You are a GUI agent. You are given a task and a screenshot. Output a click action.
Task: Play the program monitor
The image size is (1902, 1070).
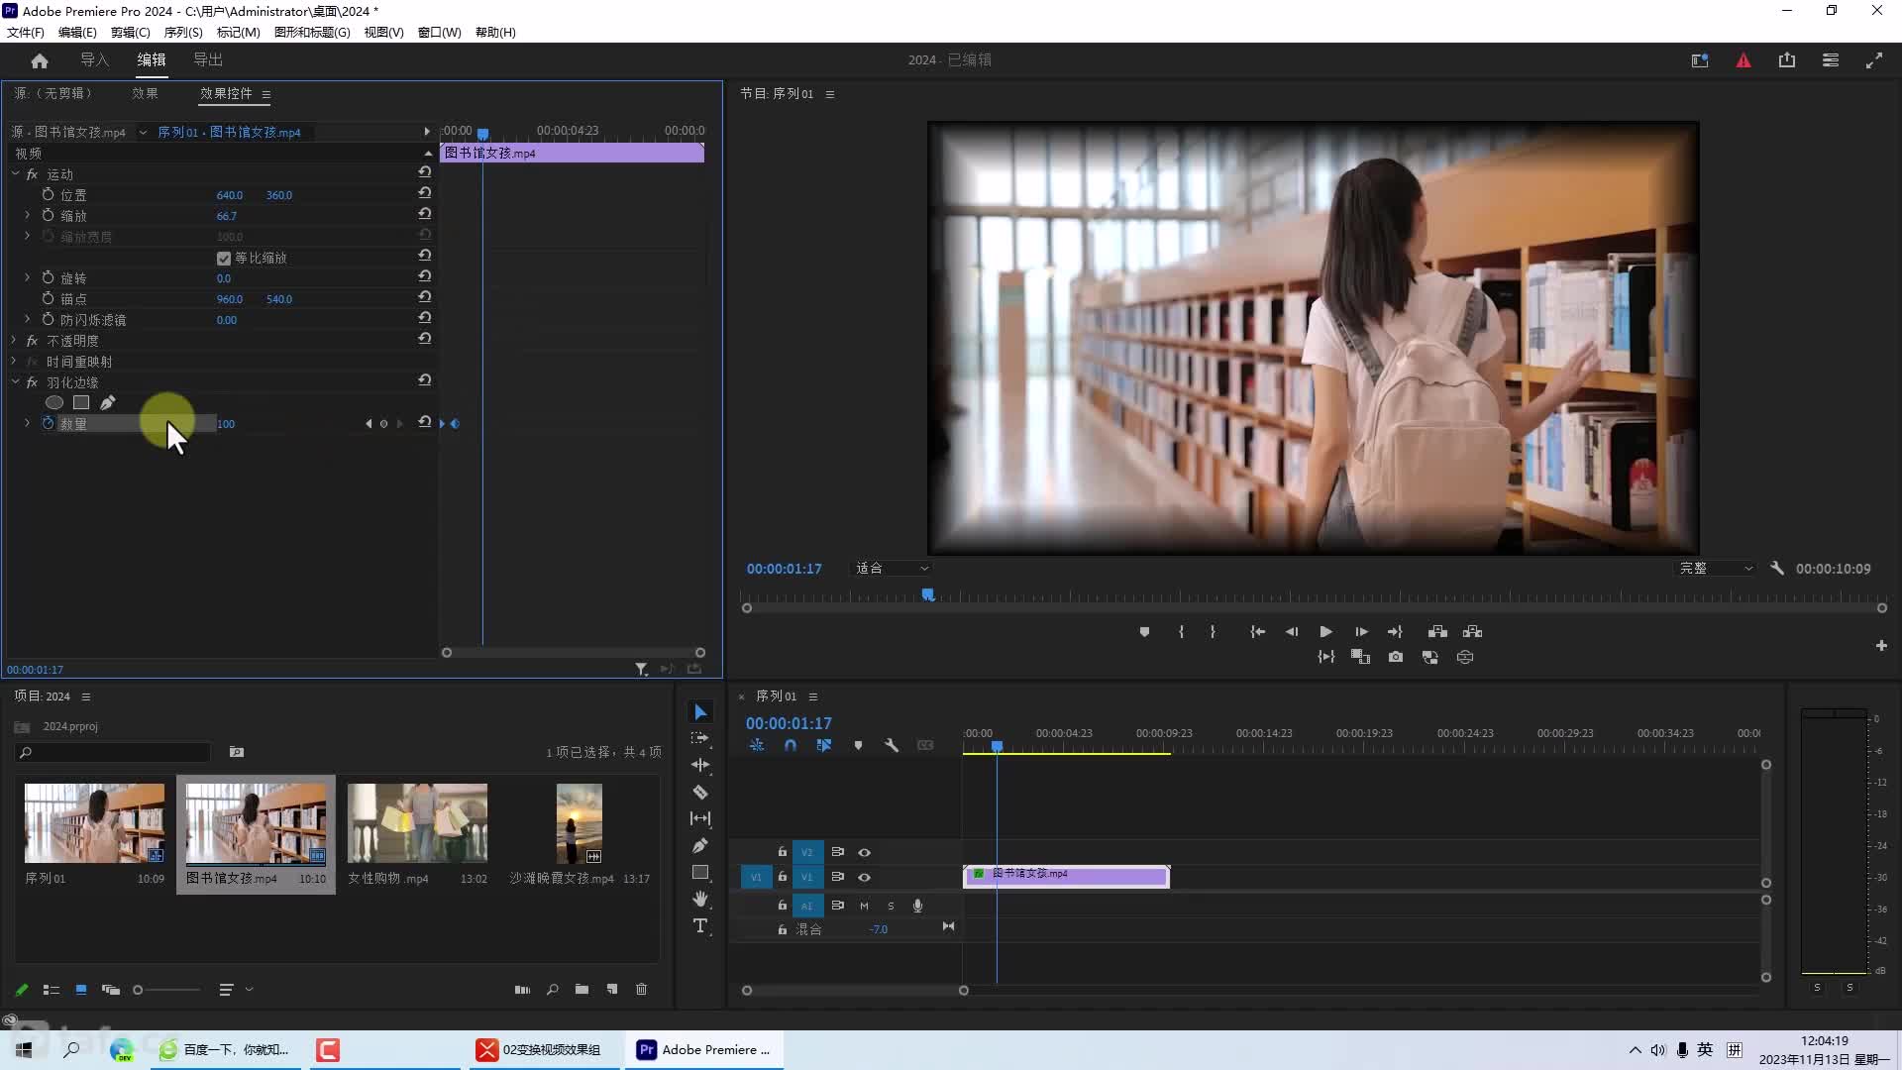click(x=1325, y=632)
